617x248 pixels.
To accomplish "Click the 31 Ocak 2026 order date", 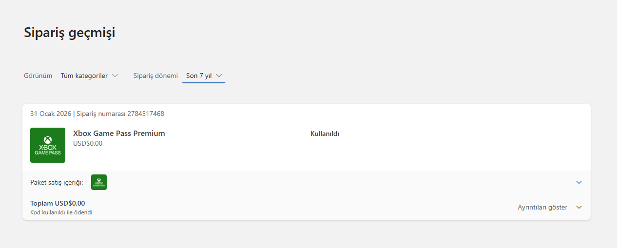I will (x=51, y=114).
